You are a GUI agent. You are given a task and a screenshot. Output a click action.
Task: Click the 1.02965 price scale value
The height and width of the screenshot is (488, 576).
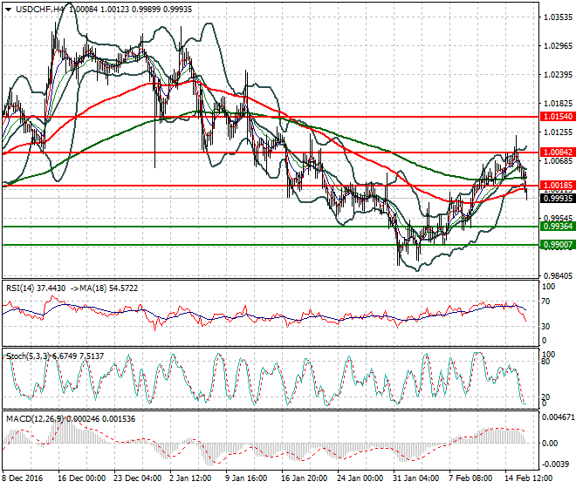point(558,46)
